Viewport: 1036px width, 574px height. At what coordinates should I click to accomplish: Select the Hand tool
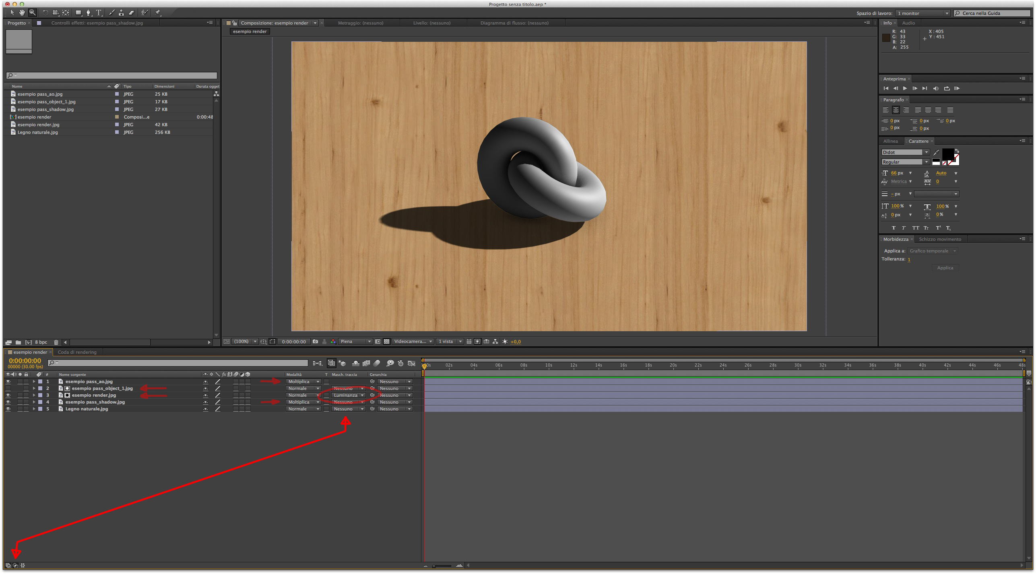pyautogui.click(x=22, y=13)
